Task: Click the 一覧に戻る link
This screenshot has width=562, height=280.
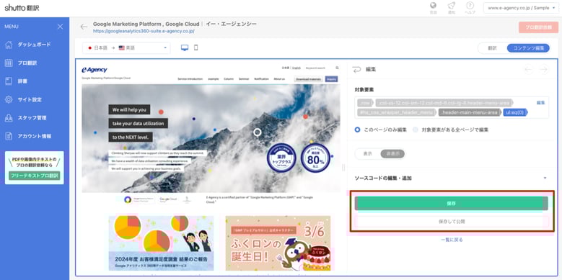Action: [452, 240]
